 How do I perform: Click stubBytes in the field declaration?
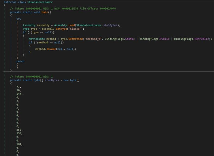(52, 80)
